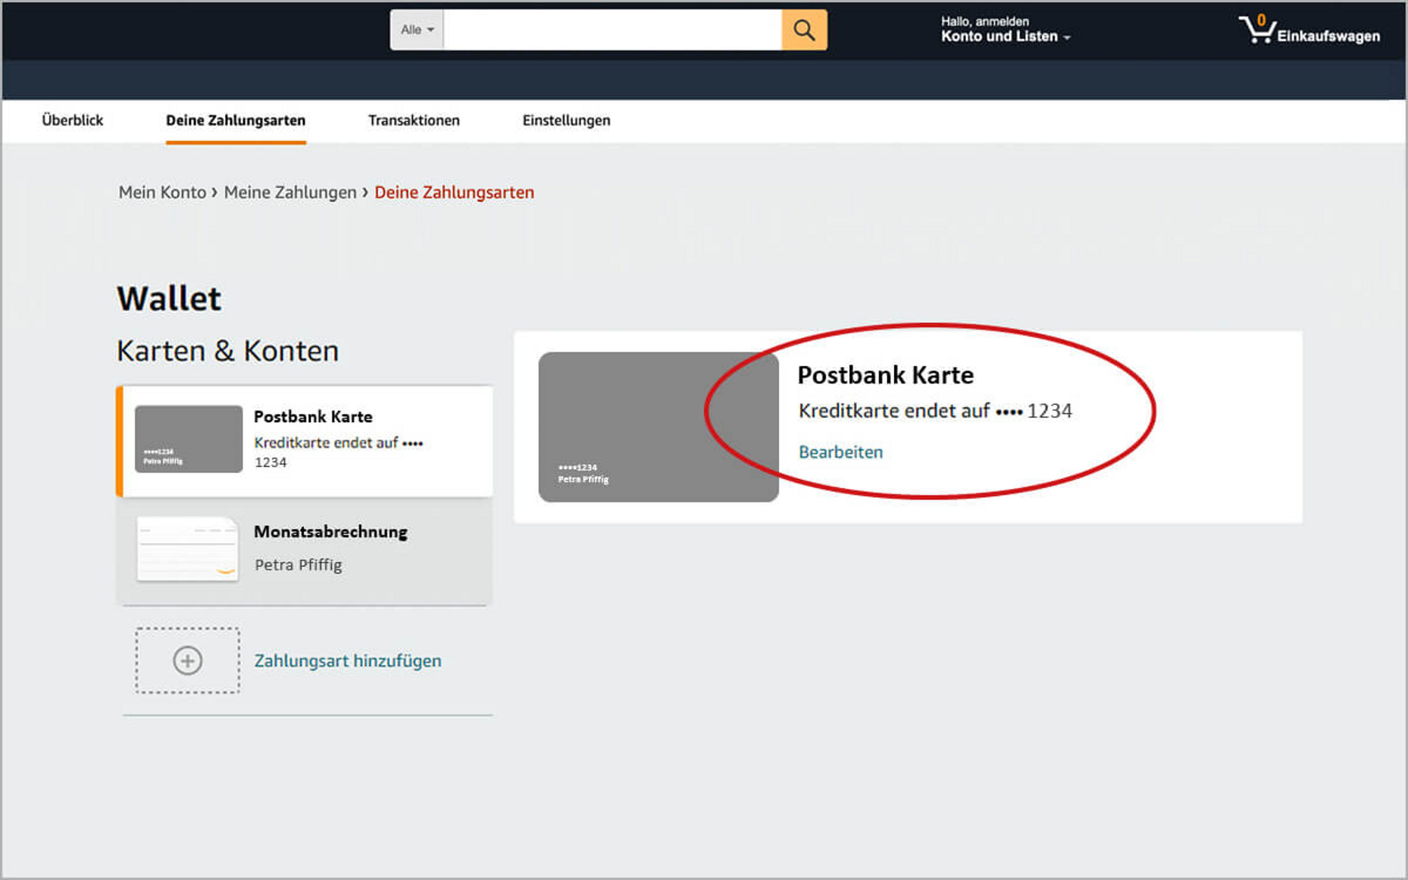Click the orange search magnifier button

coord(804,30)
